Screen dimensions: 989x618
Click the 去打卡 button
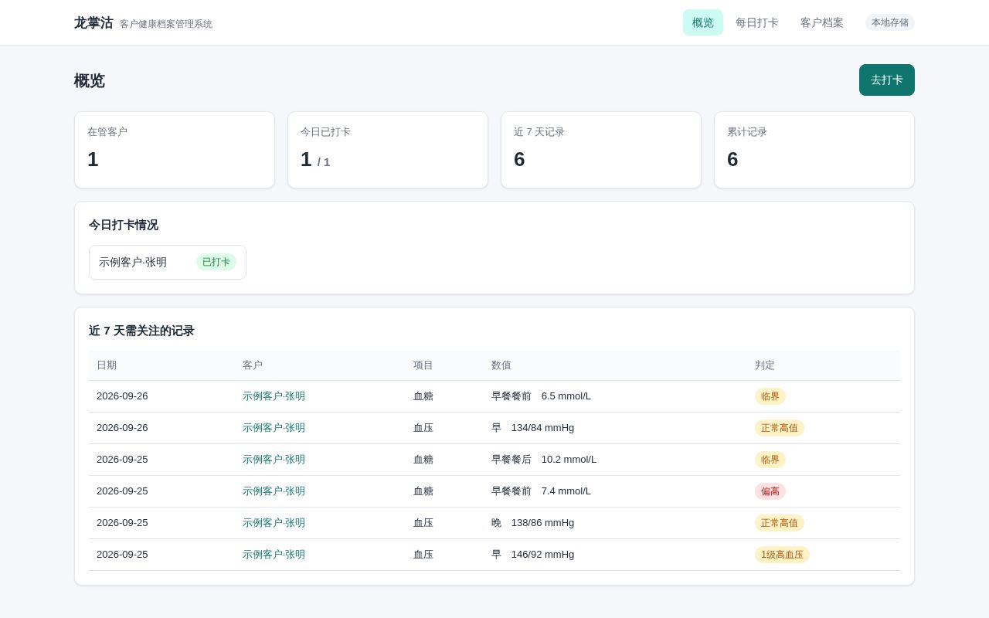pyautogui.click(x=887, y=80)
